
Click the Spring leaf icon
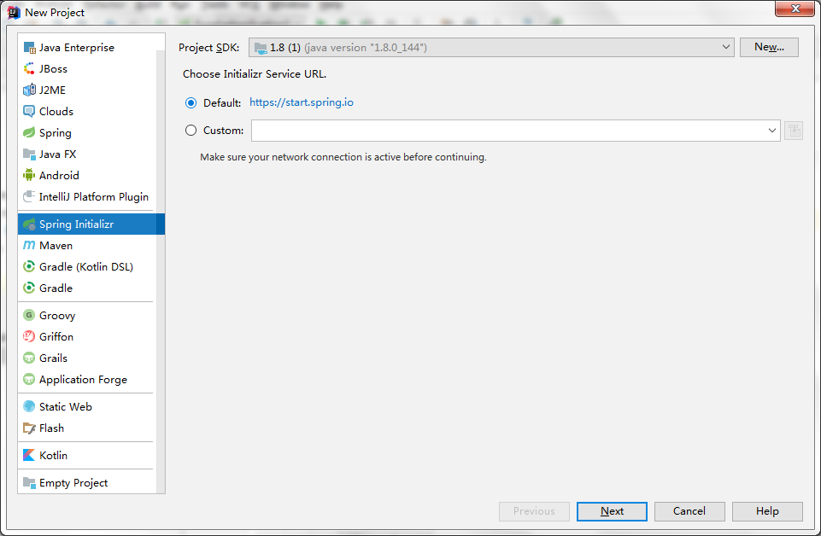point(29,133)
